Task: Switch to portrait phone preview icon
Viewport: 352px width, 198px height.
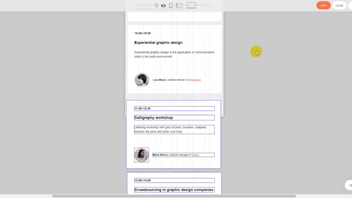Action: (156, 5)
